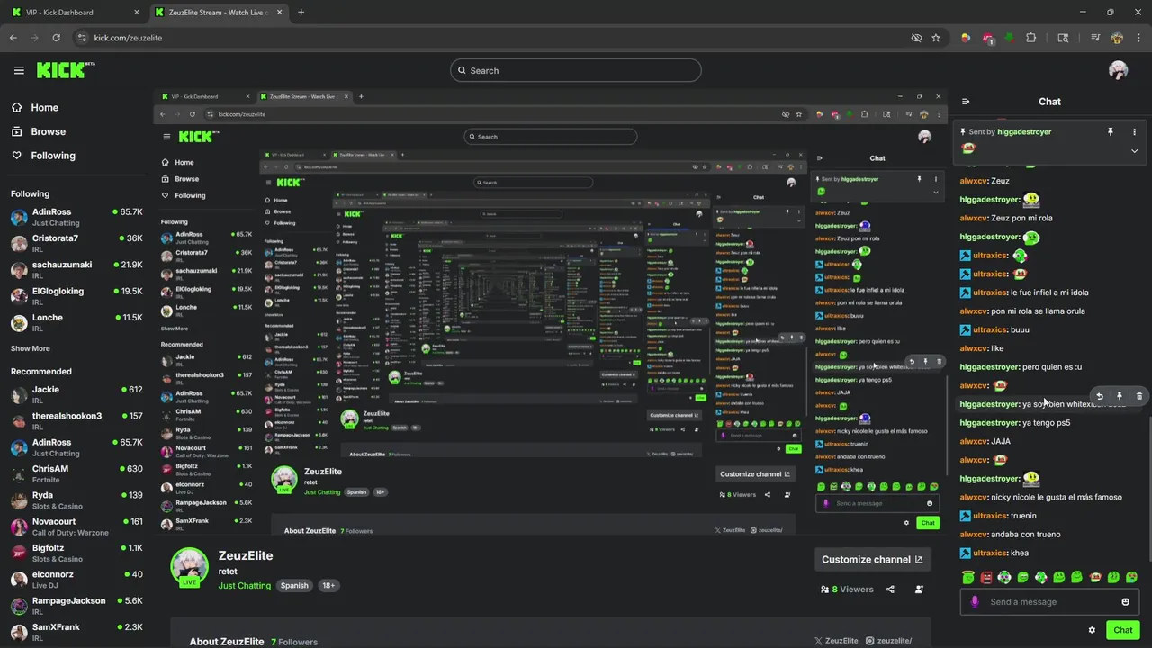
Task: Open the Kick hamburger menu
Action: tap(19, 70)
